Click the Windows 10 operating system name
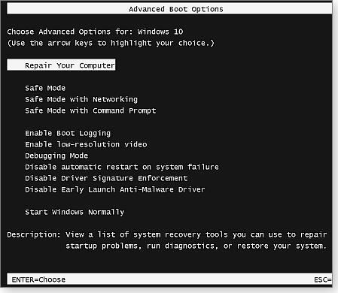The width and height of the screenshot is (338, 293). (x=160, y=32)
